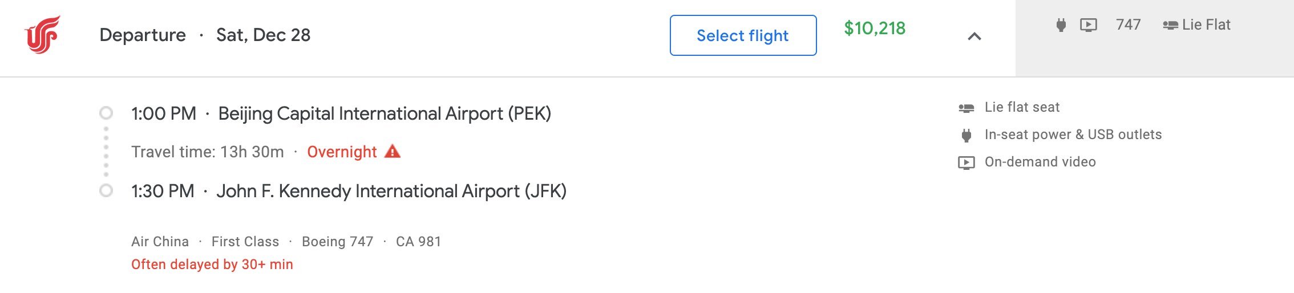The image size is (1294, 293).
Task: Click the red Overnight warning triangle icon
Action: pyautogui.click(x=393, y=152)
